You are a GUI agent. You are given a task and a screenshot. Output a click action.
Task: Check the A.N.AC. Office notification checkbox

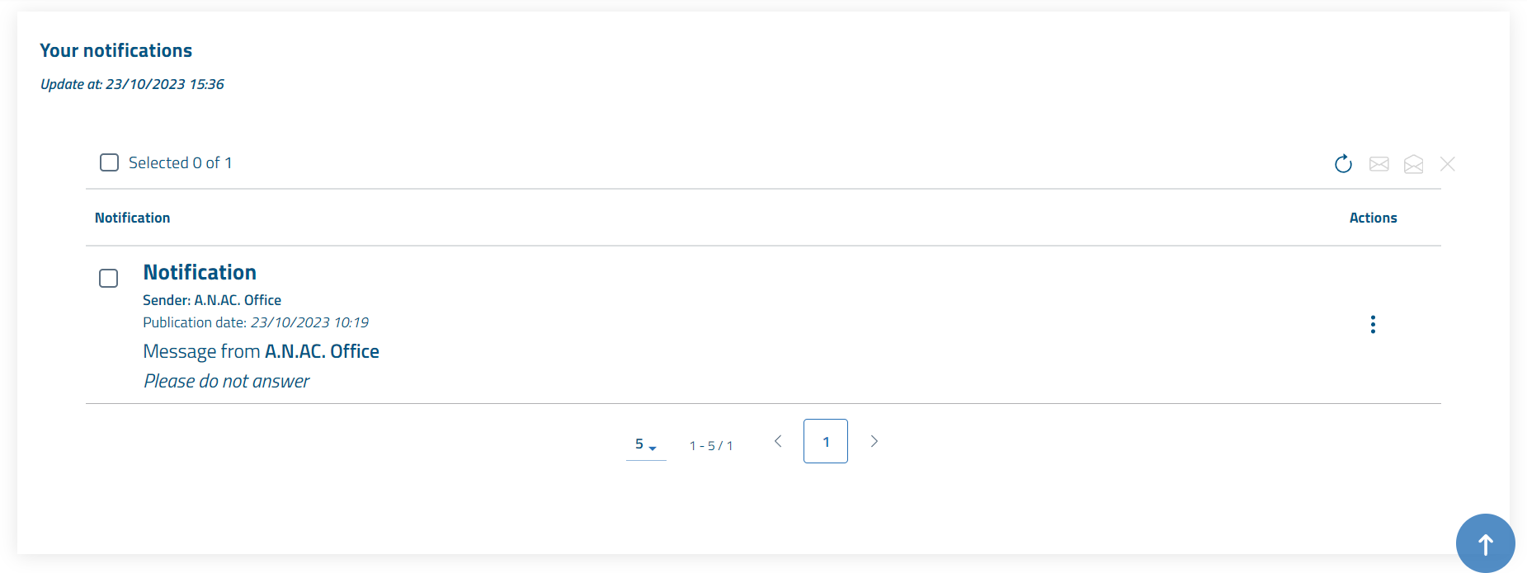pyautogui.click(x=108, y=279)
